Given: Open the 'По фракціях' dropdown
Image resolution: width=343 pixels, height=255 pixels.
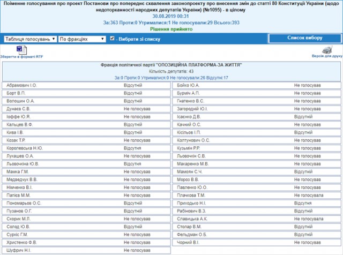Looking at the screenshot, I should point(82,39).
